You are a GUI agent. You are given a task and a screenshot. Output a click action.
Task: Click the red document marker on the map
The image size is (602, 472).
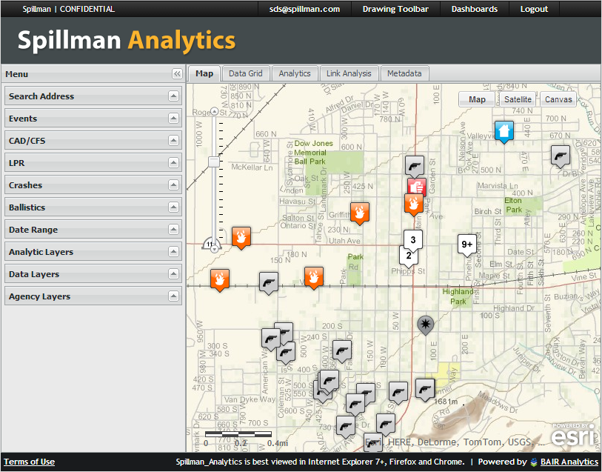(x=415, y=186)
